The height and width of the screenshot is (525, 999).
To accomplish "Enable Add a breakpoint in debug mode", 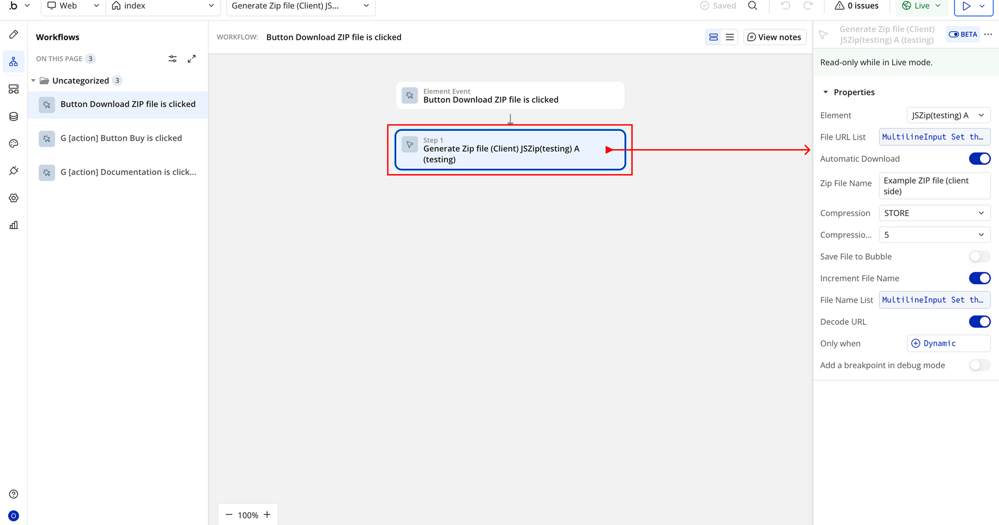I will [x=979, y=365].
